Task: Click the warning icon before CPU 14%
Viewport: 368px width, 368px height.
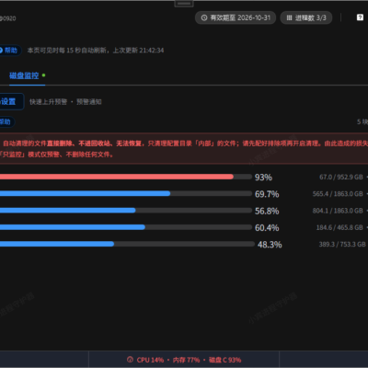Action: coord(130,360)
